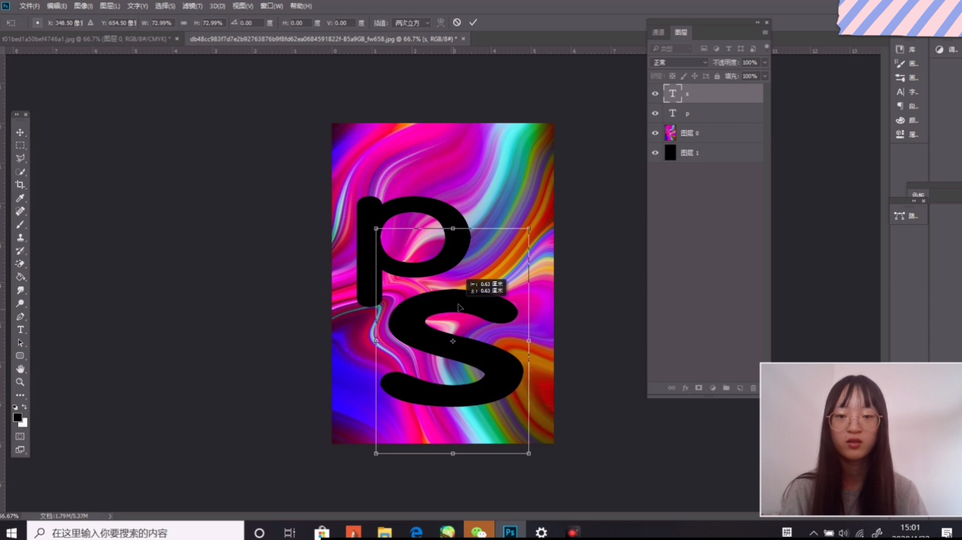Toggle lock transparent pixels
Viewport: 962px width, 540px height.
click(672, 76)
